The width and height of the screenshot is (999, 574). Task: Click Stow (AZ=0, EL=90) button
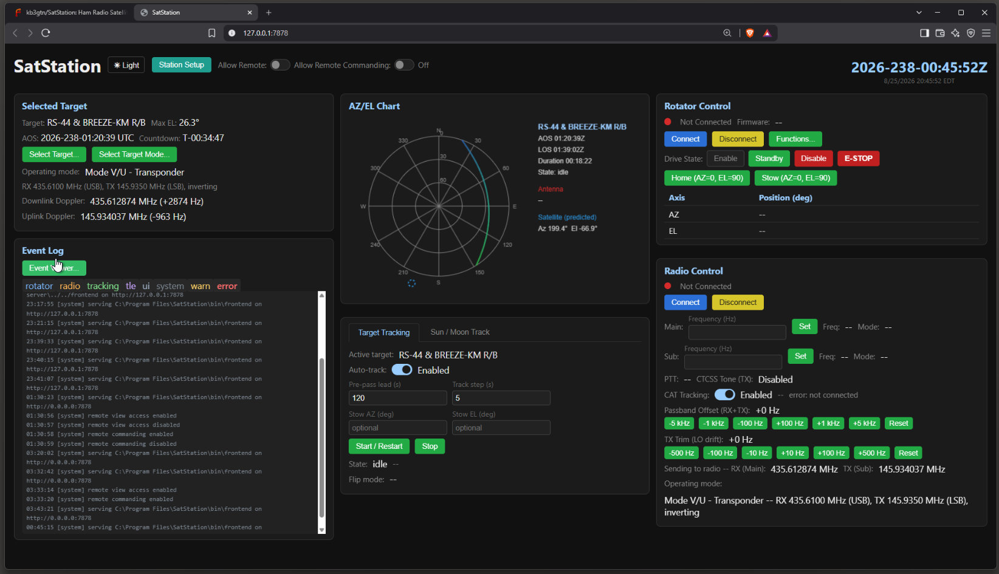click(795, 178)
